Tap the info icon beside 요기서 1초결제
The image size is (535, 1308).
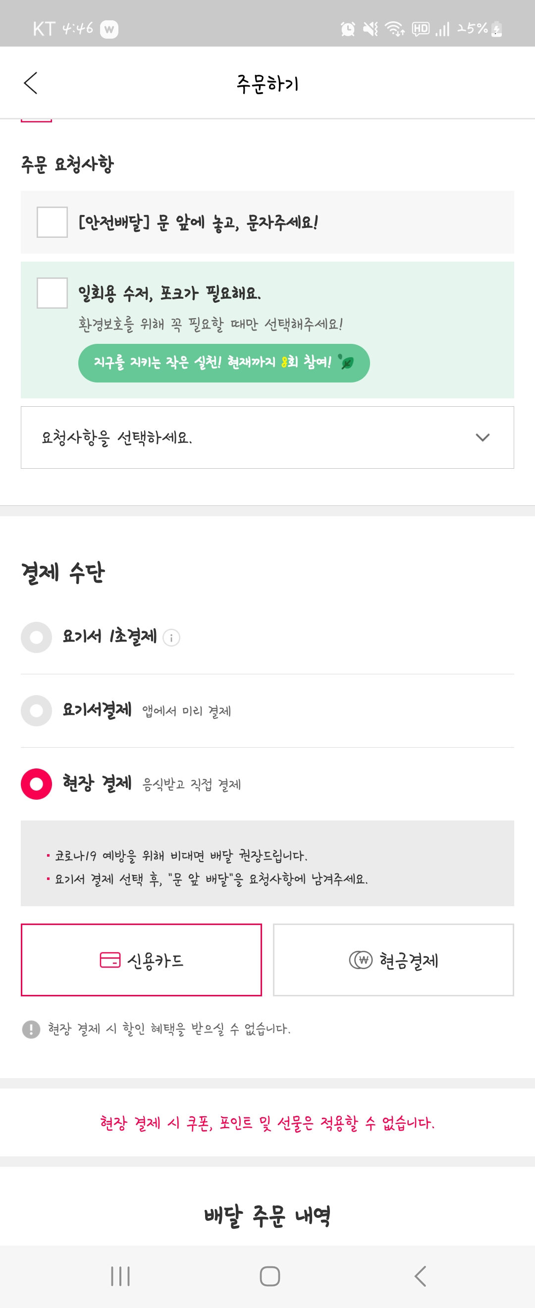171,638
